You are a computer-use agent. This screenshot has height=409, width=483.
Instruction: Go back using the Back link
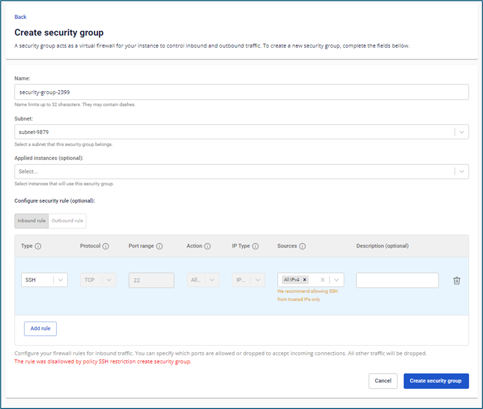(20, 17)
